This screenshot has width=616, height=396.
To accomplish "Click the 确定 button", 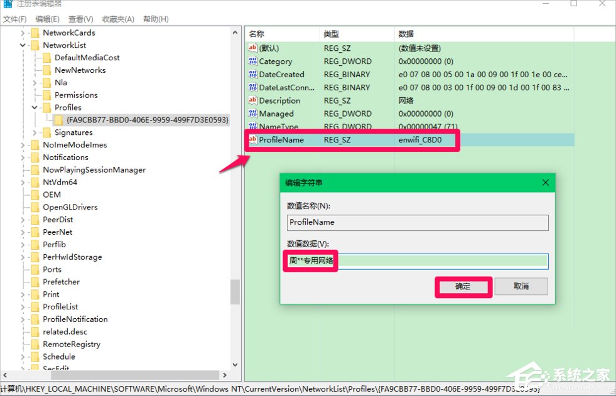I will click(x=463, y=287).
